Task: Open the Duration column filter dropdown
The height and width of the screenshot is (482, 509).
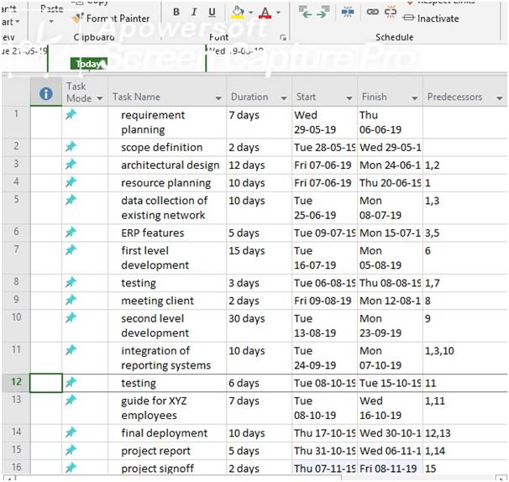Action: tap(284, 98)
